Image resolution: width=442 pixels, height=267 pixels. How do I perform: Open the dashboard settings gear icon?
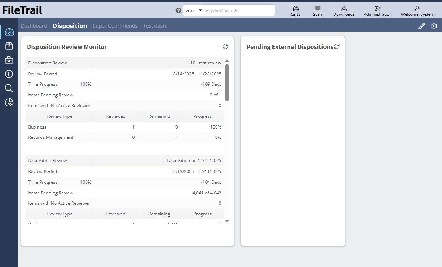pos(434,26)
